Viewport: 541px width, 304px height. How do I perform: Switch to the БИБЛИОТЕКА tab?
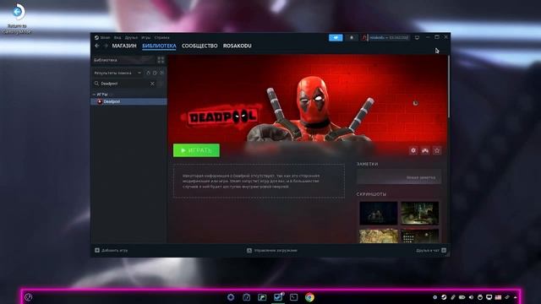[159, 46]
